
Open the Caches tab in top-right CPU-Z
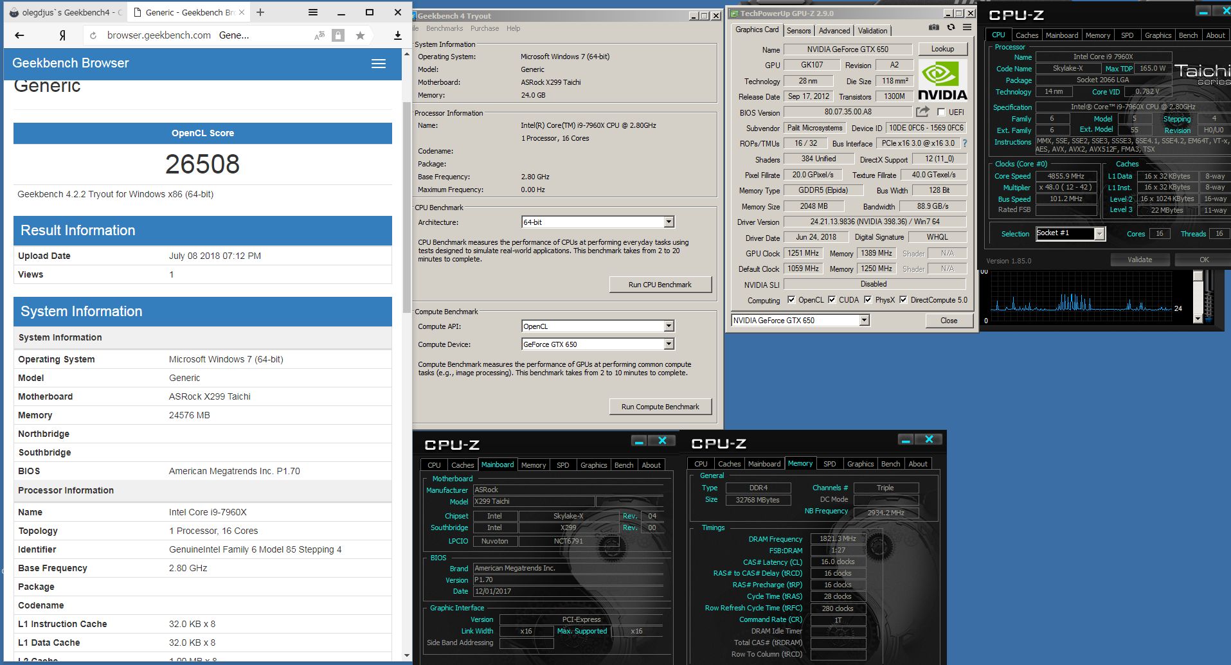pos(1027,35)
